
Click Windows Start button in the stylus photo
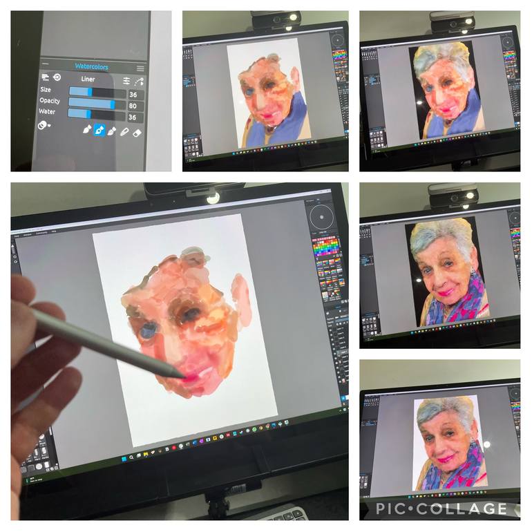[124, 459]
